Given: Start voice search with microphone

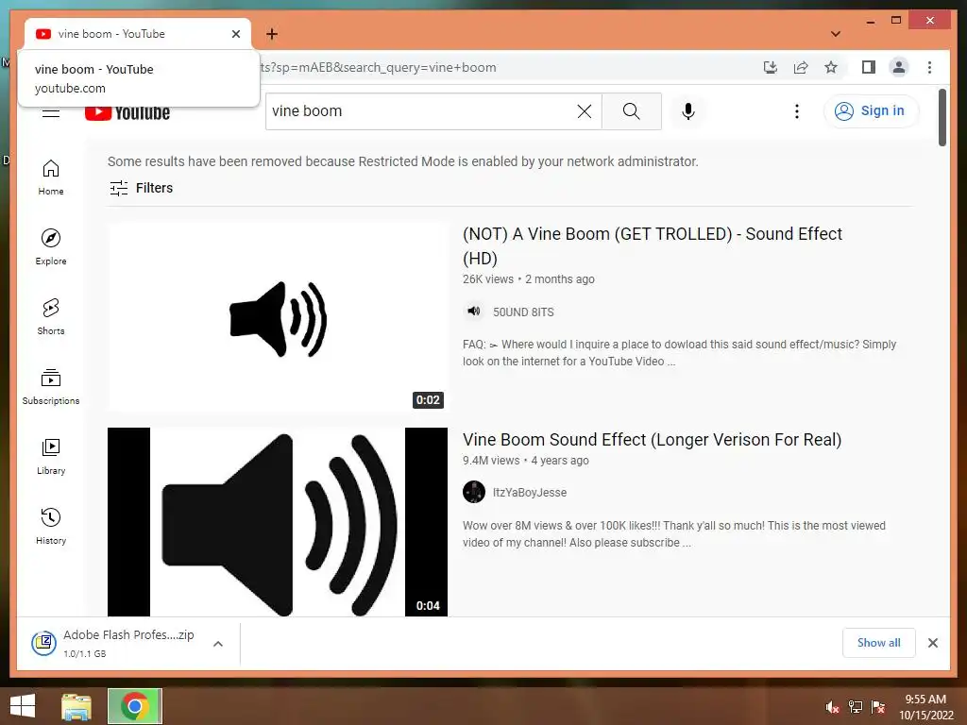Looking at the screenshot, I should click(x=688, y=111).
